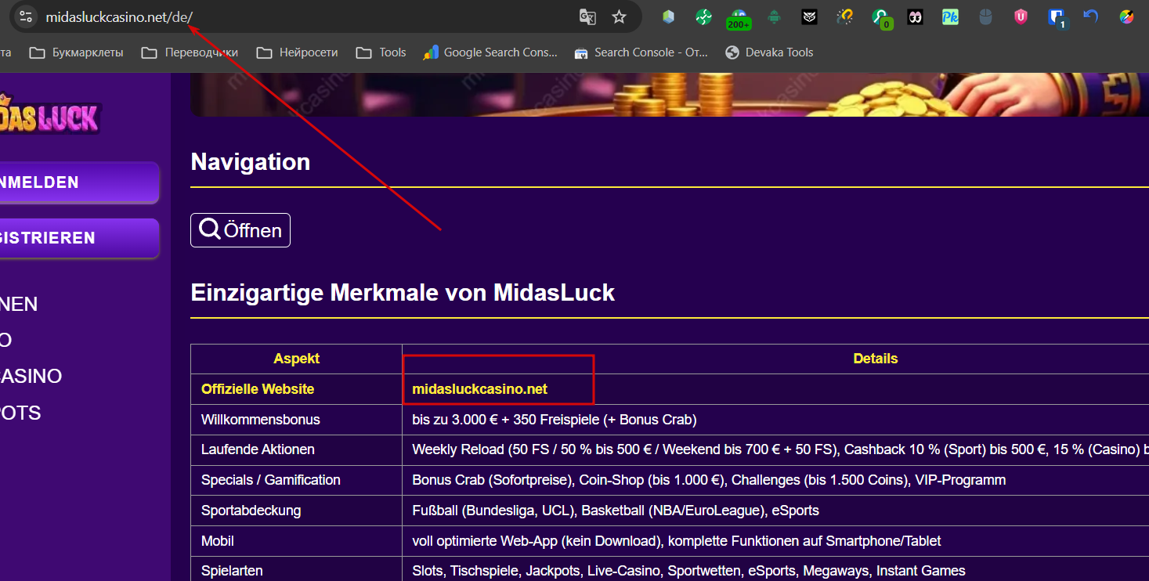This screenshot has height=581, width=1149.
Task: Click the midasluckcasino.net table cell
Action: [479, 389]
